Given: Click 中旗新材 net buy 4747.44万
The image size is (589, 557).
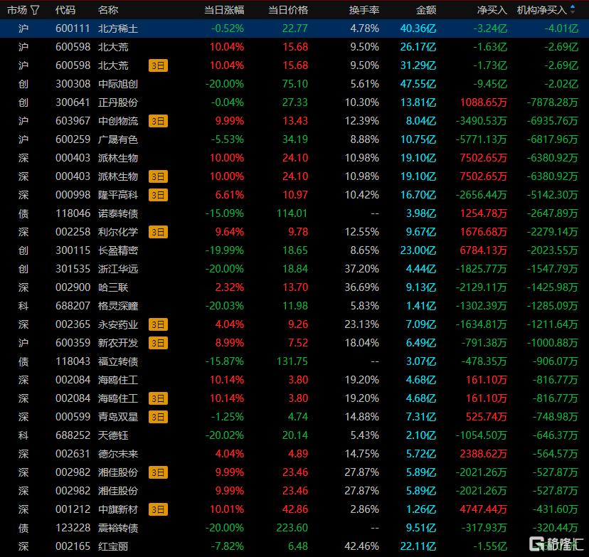Looking at the screenshot, I should click(x=484, y=509).
